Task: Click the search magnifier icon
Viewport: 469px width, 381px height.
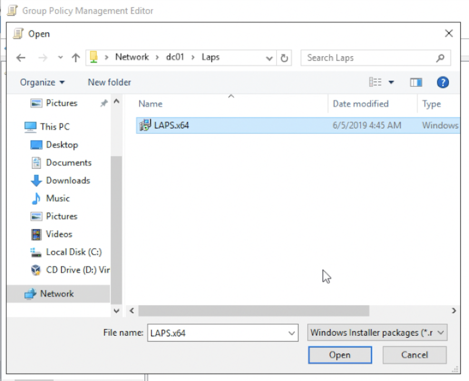Action: [441, 58]
